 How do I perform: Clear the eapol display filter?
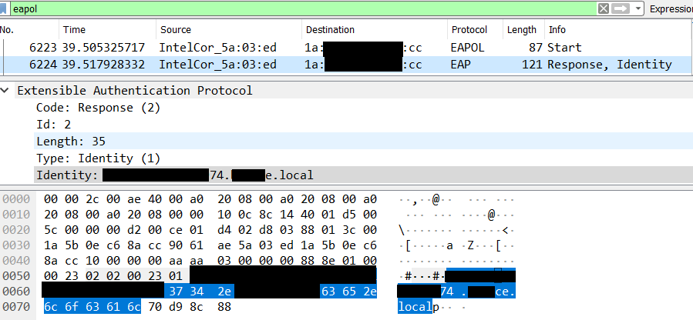pos(604,8)
